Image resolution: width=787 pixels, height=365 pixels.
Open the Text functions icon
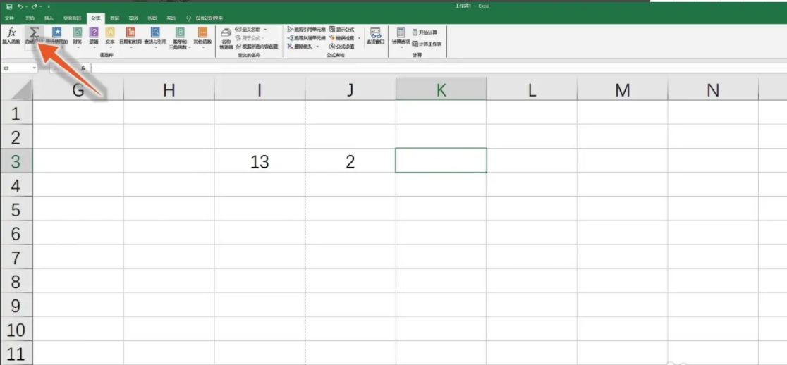click(x=110, y=35)
